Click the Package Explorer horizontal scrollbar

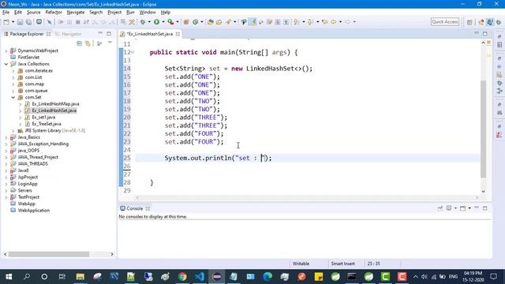pyautogui.click(x=49, y=254)
